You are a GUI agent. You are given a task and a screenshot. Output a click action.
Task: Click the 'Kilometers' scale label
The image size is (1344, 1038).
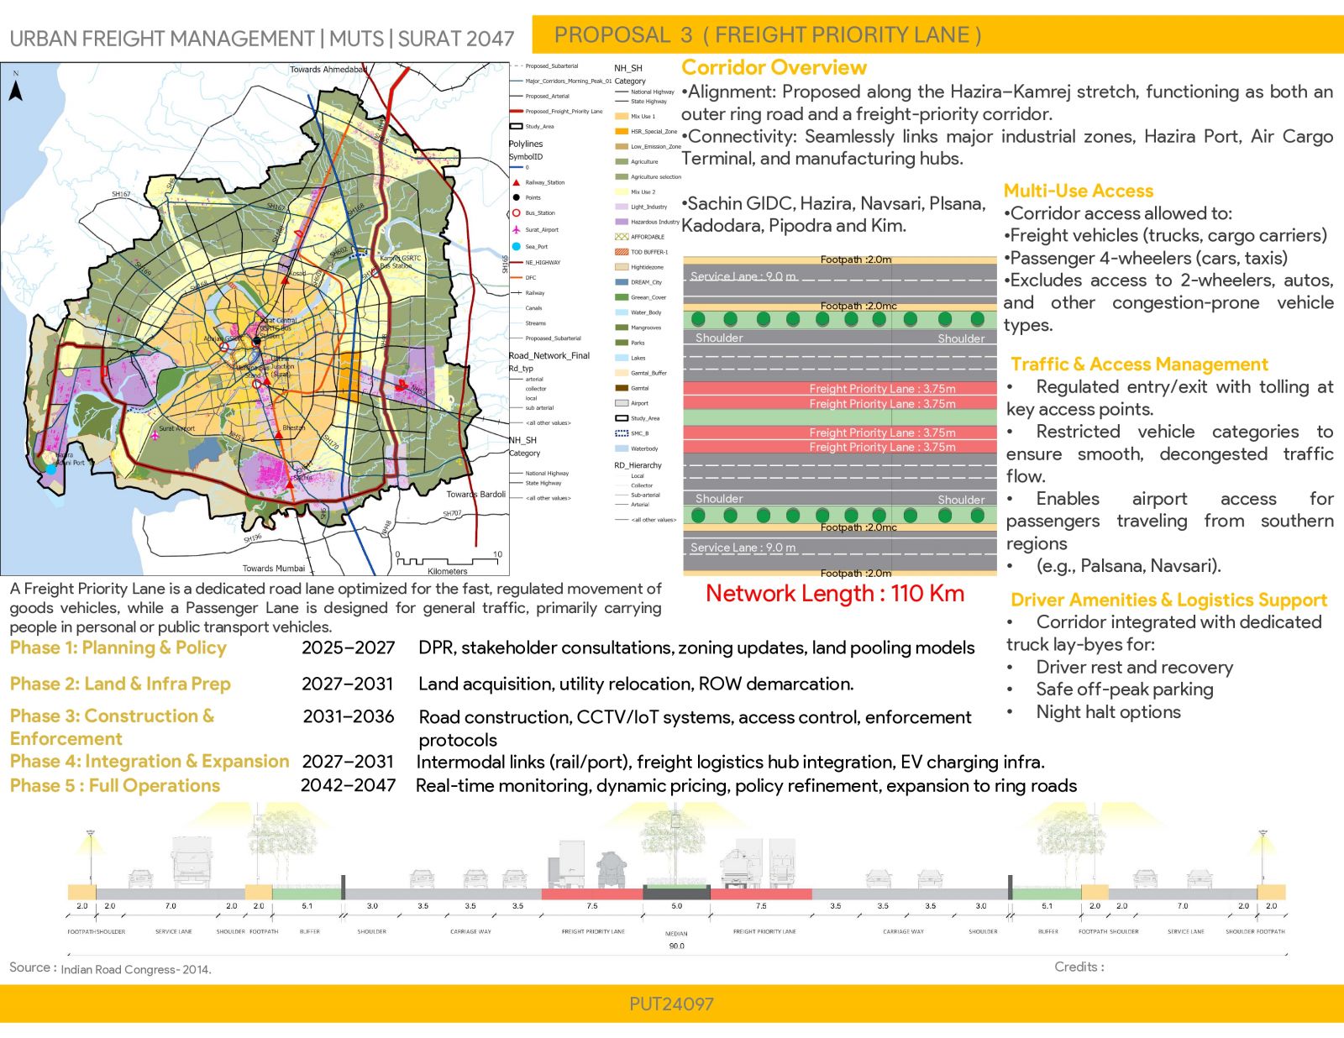pos(447,571)
